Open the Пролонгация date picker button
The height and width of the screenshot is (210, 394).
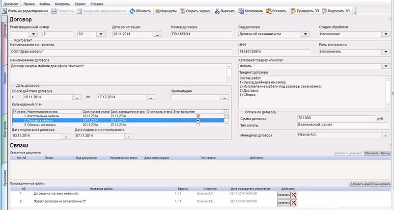(225, 97)
